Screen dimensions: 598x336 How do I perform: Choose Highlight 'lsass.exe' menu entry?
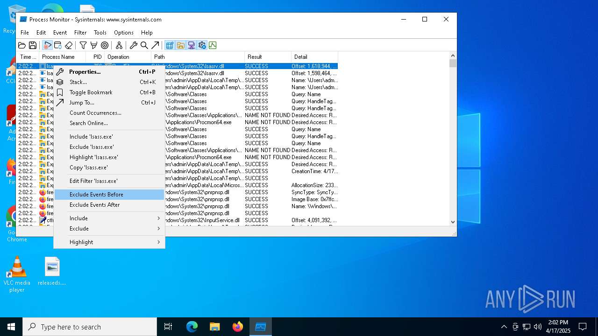click(109, 157)
